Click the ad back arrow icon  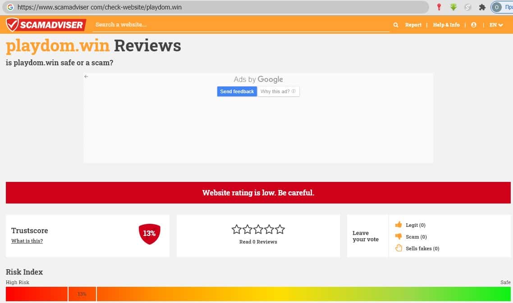[86, 77]
